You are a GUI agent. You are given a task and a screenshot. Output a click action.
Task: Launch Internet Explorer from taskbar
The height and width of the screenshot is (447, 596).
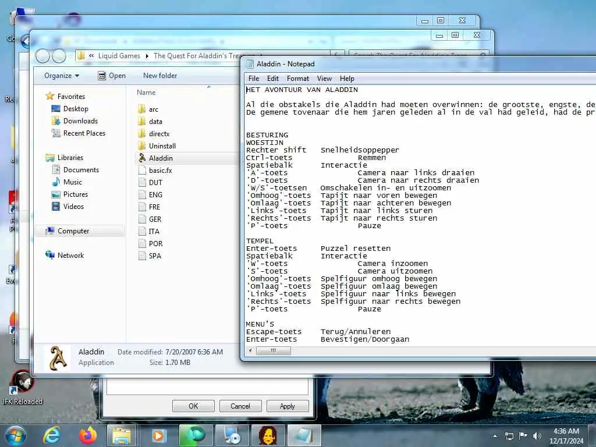pyautogui.click(x=51, y=435)
